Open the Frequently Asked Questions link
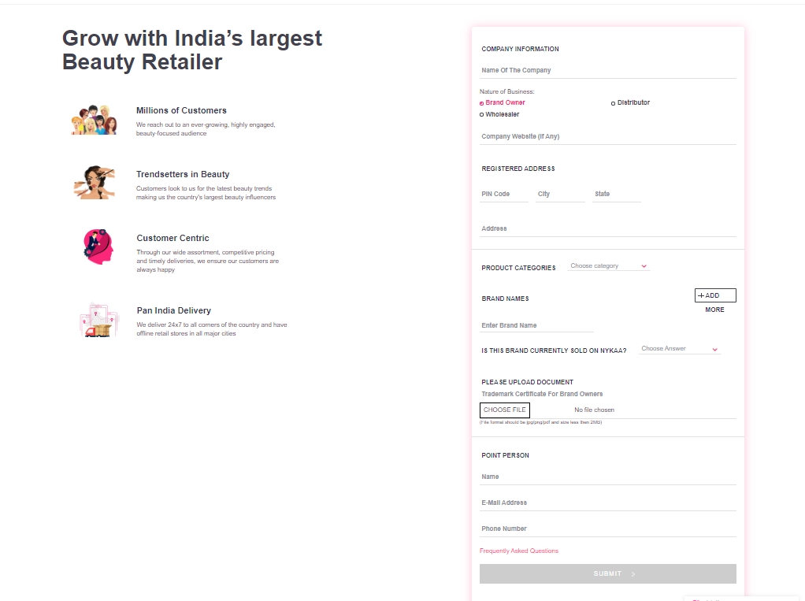 [519, 551]
